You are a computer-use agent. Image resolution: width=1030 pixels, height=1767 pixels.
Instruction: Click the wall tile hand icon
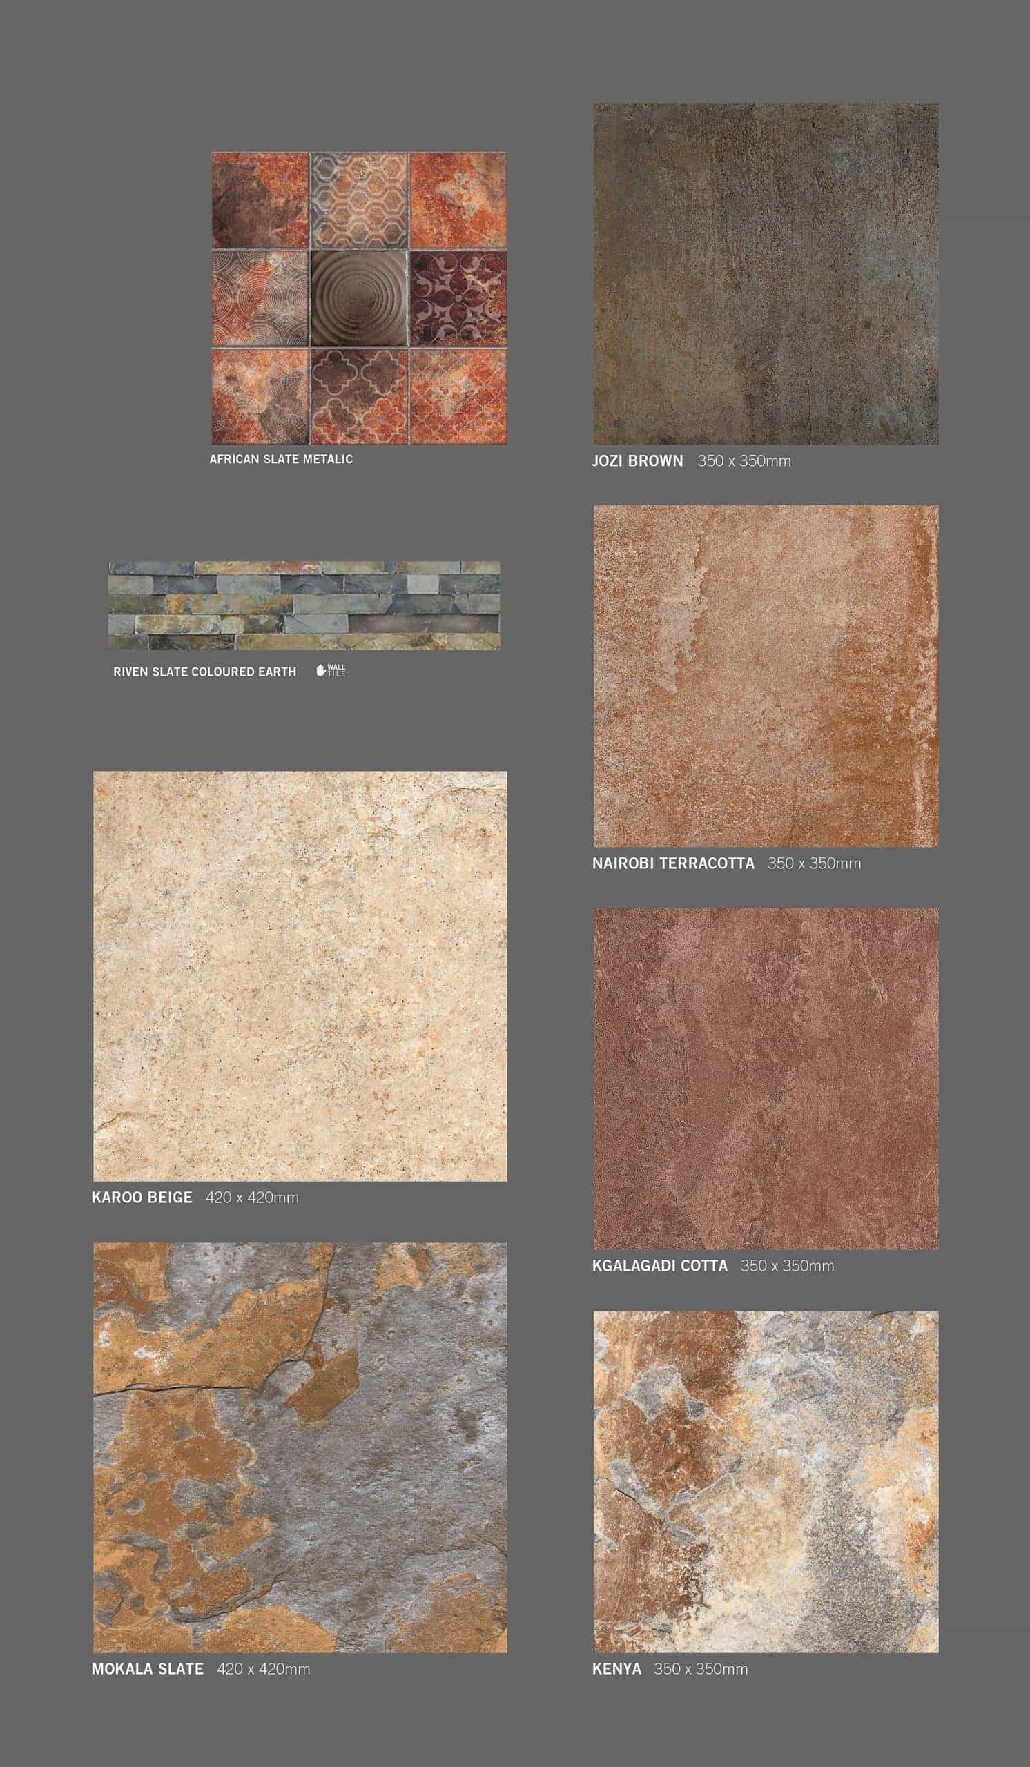click(x=321, y=670)
